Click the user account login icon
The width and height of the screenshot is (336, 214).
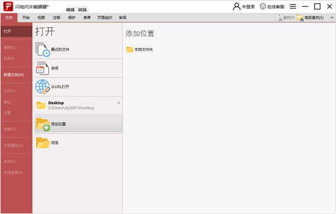(236, 7)
